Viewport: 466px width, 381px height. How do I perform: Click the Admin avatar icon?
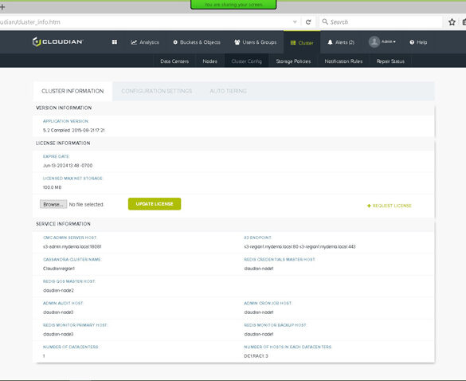(x=374, y=42)
